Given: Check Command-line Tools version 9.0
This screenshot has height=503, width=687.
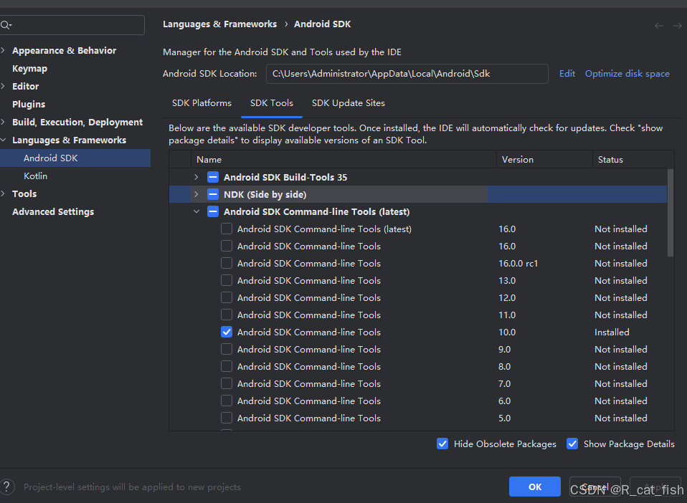Looking at the screenshot, I should coord(227,350).
